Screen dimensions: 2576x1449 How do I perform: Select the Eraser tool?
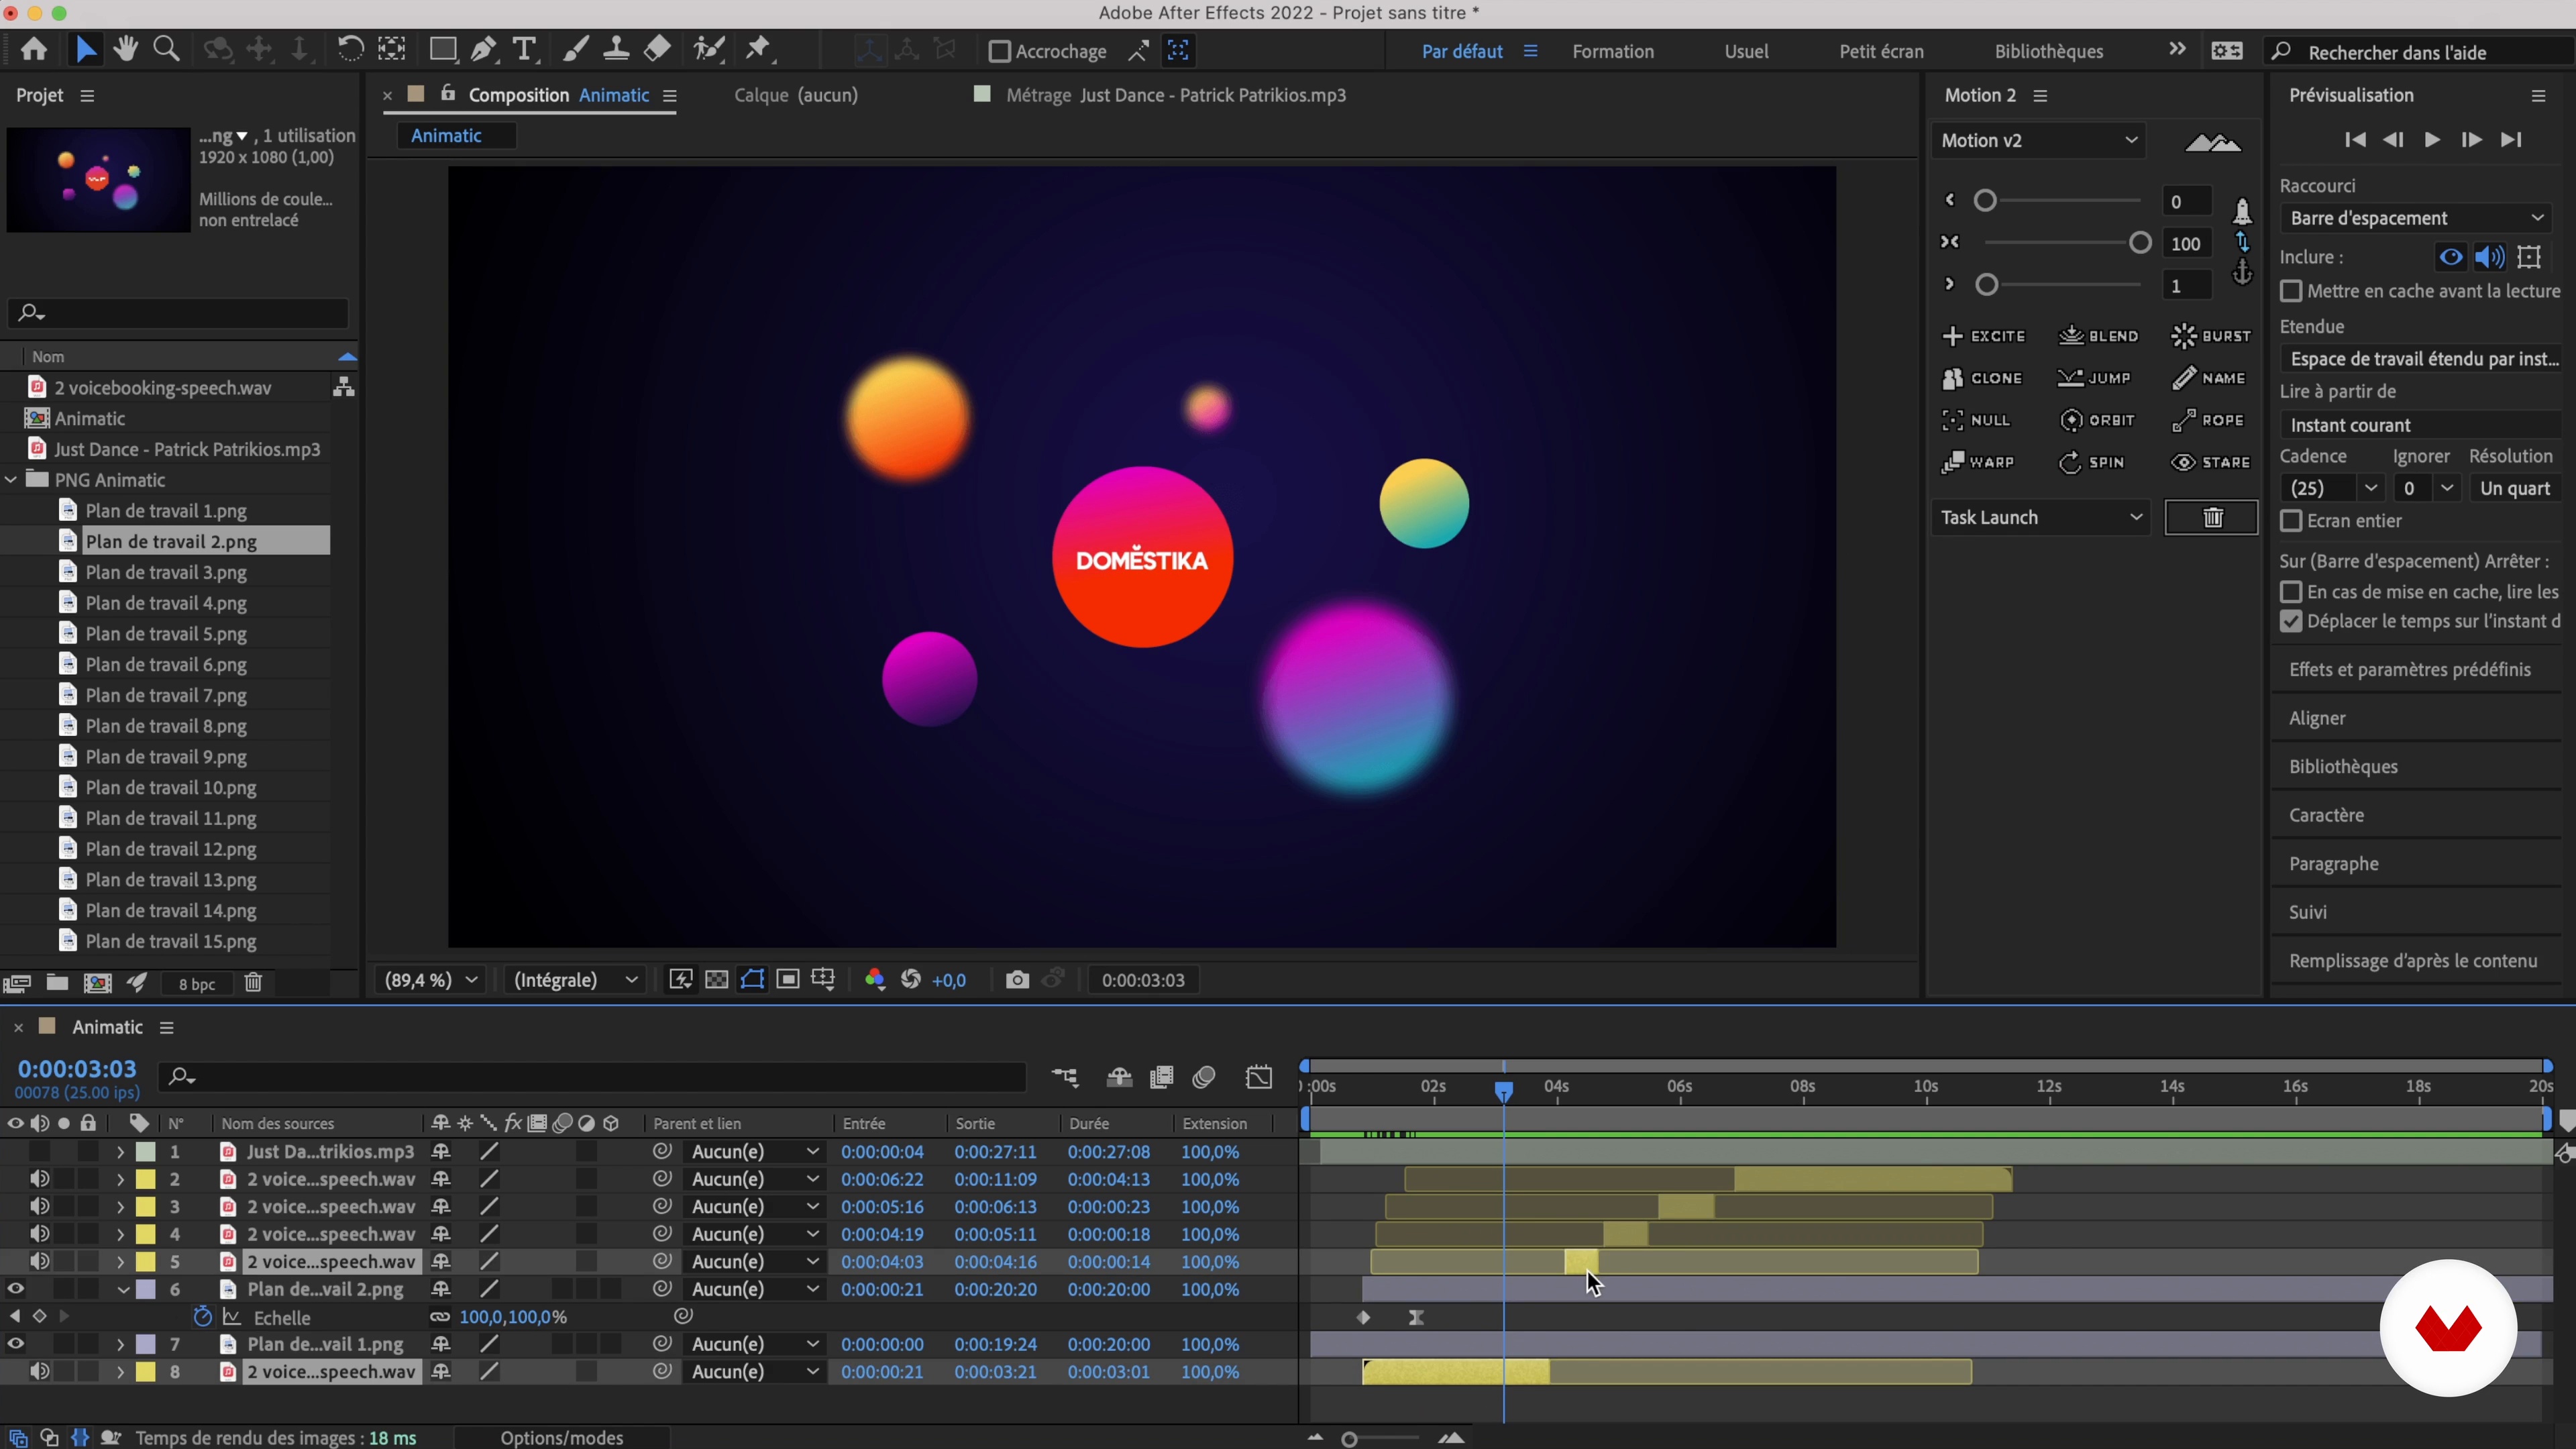click(657, 49)
